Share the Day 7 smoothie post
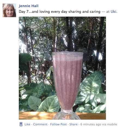128x127 pixels. (74, 124)
